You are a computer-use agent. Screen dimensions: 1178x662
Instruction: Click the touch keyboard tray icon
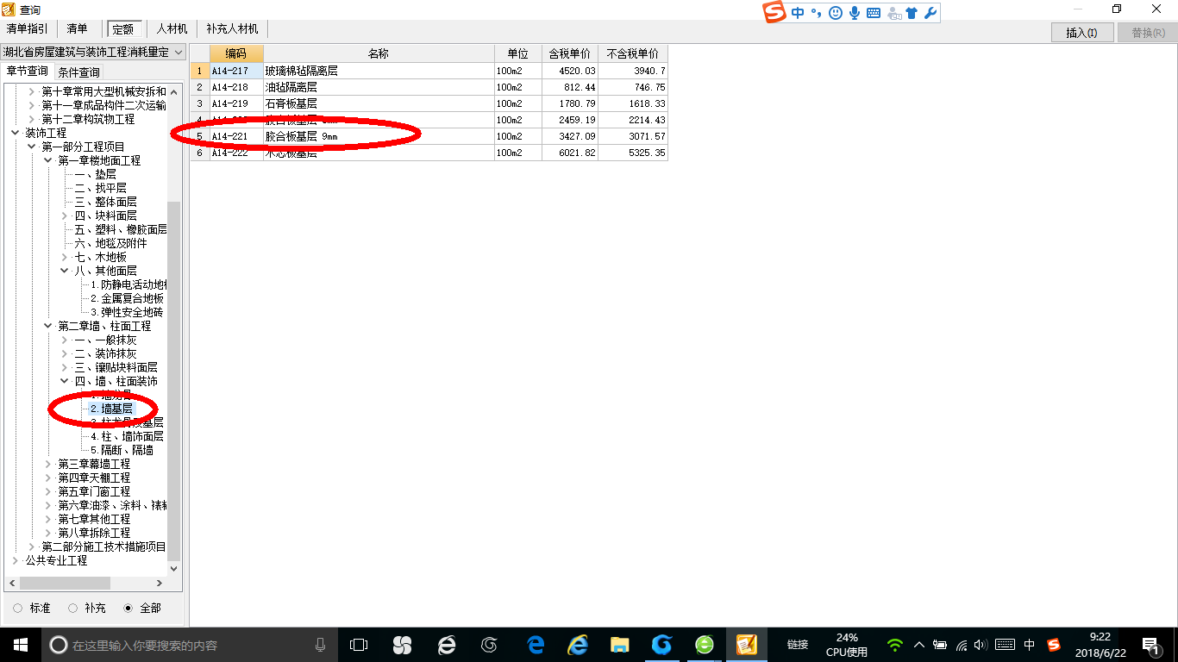1005,645
